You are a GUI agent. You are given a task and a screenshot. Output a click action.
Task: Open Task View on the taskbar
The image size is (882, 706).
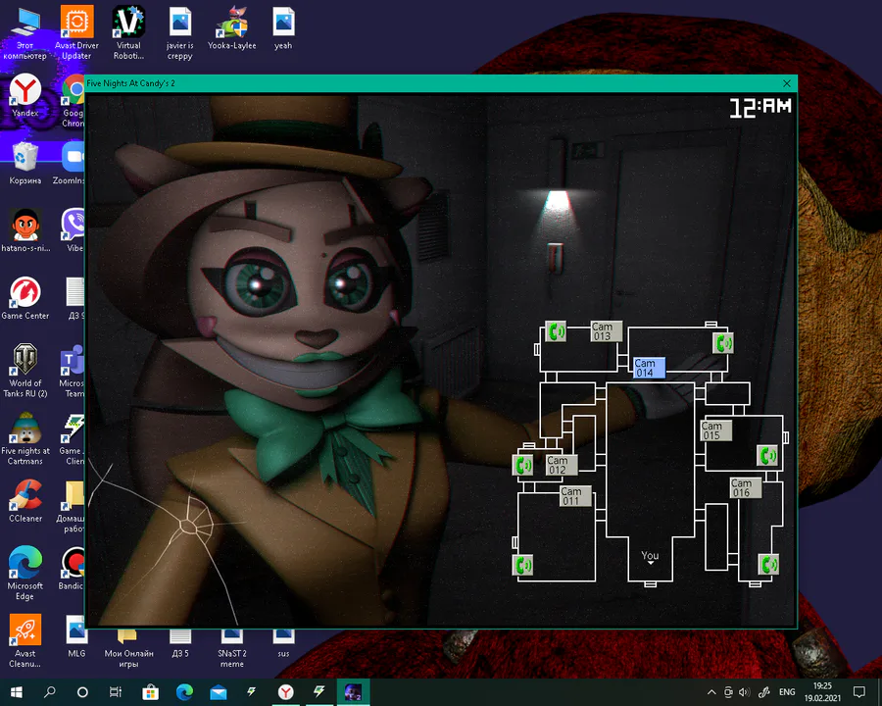tap(116, 692)
